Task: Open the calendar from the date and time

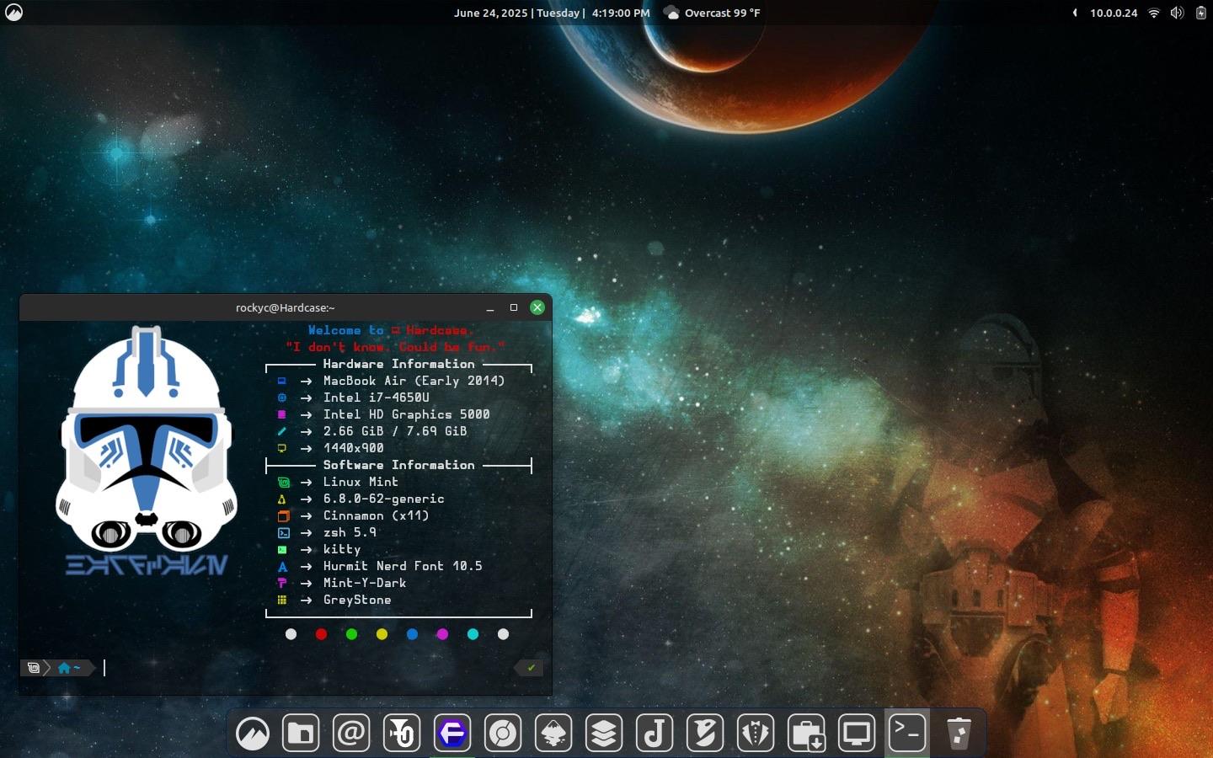Action: click(552, 13)
